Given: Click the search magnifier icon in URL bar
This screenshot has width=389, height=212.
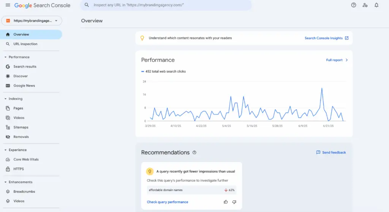Looking at the screenshot, I should [x=87, y=5].
